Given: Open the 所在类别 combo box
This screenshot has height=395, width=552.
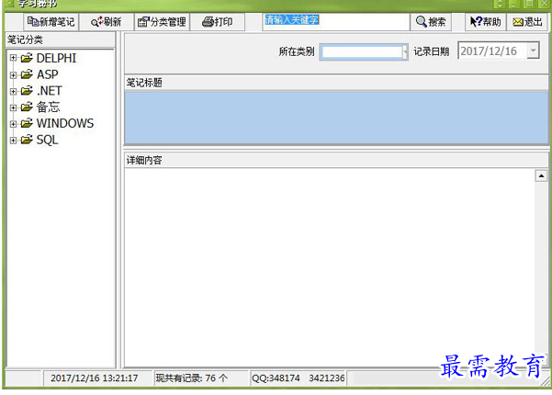Looking at the screenshot, I should coord(364,52).
